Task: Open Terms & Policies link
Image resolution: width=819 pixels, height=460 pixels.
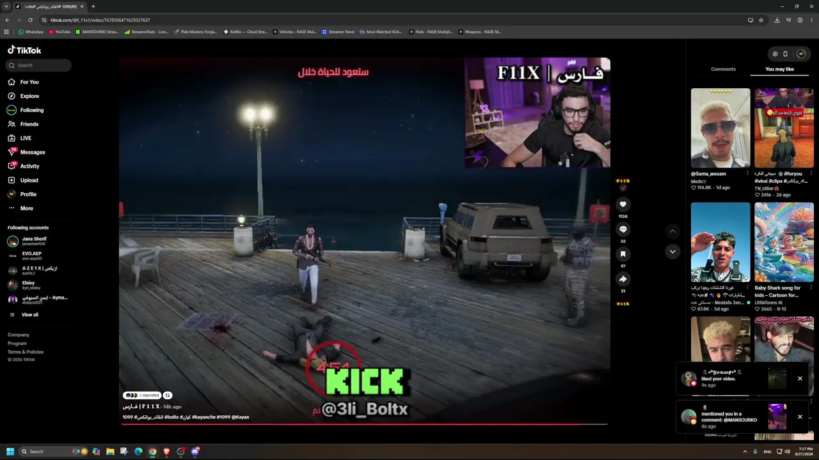Action: click(x=26, y=352)
